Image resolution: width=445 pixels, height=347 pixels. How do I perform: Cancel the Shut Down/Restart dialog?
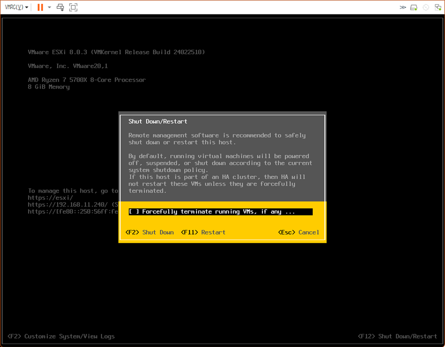(299, 232)
